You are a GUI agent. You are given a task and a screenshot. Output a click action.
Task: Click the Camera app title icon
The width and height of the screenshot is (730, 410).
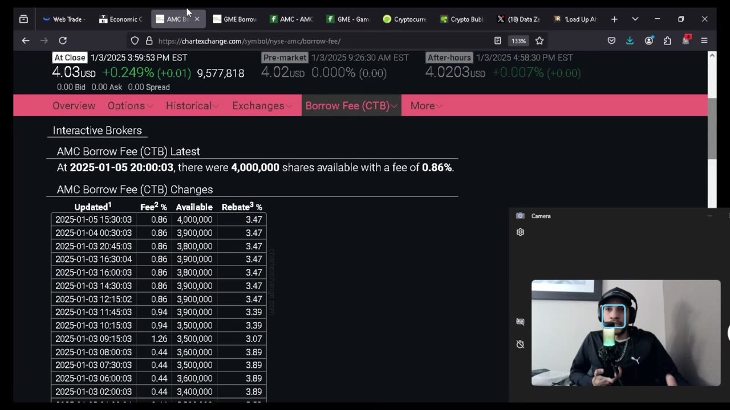520,216
